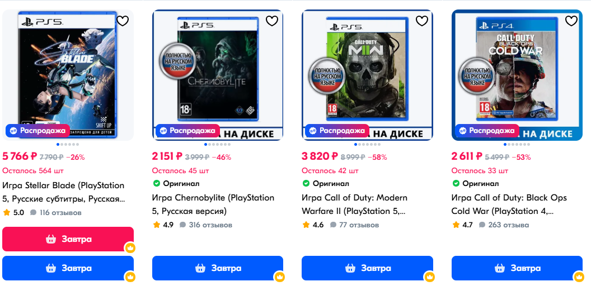Image resolution: width=591 pixels, height=286 pixels.
Task: Add Chernobylite to cart with blue Завтра button
Action: (218, 268)
